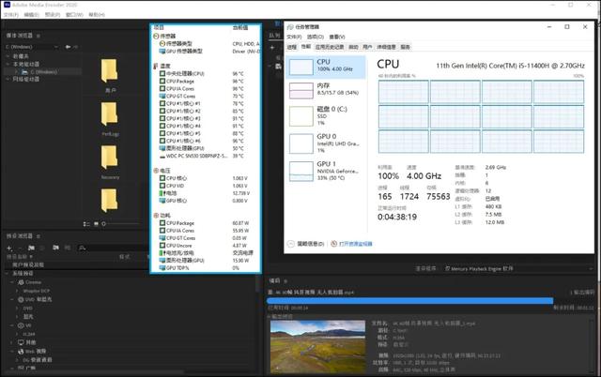
Task: Add source with queue plus icon
Action: coord(272,48)
